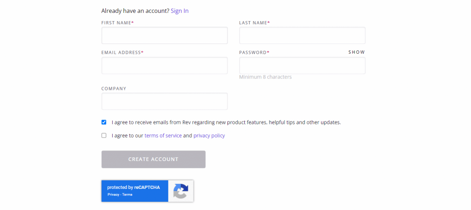
Task: Focus the Last Name input field
Action: pyautogui.click(x=302, y=35)
